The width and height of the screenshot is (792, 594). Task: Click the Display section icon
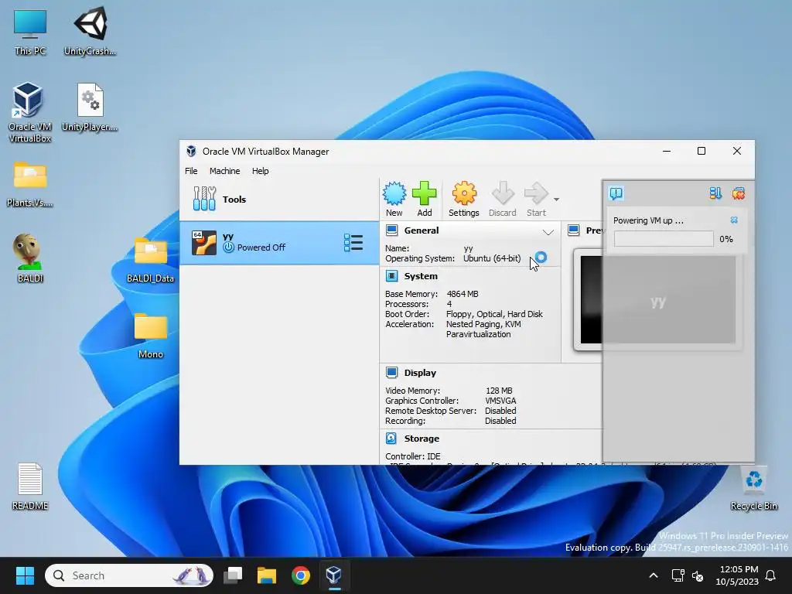(391, 372)
